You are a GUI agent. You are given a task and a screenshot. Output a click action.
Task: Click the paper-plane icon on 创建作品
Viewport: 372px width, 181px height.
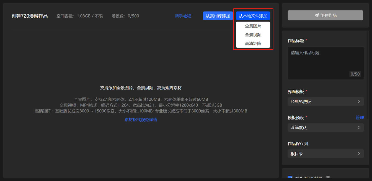(317, 15)
